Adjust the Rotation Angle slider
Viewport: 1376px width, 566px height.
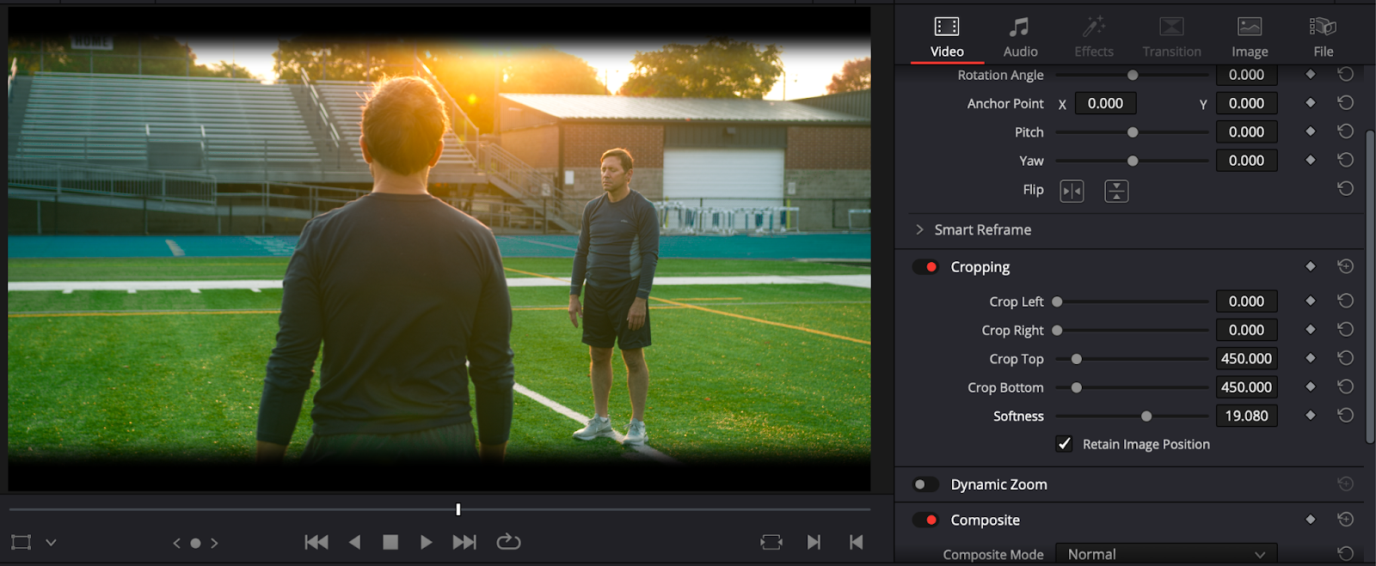[1133, 75]
